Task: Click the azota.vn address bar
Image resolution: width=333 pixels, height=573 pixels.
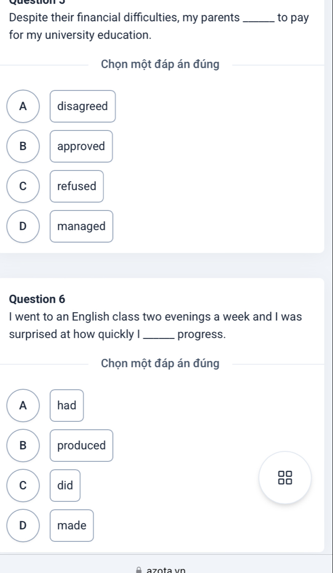Action: (x=167, y=570)
